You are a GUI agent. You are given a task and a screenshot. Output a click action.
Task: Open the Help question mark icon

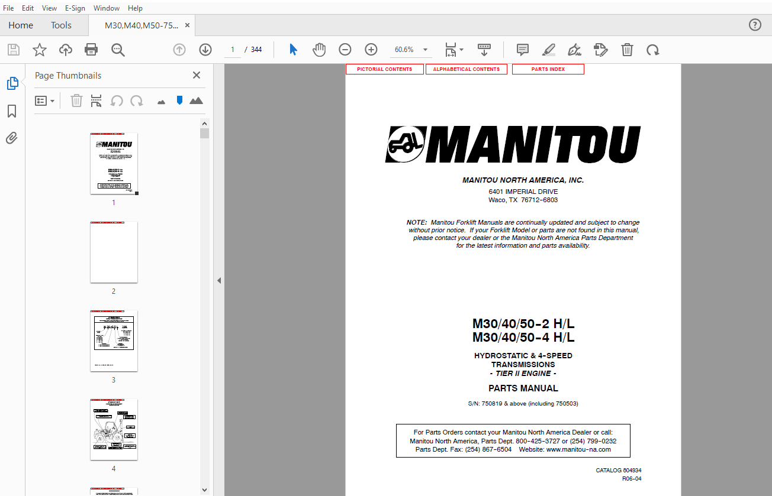tap(755, 25)
